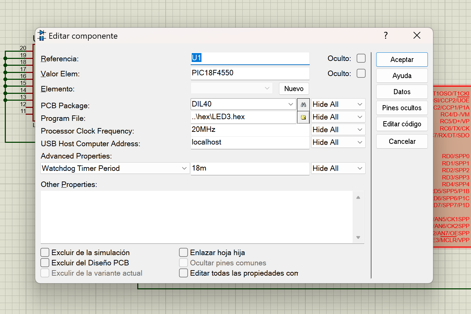Open Hide All dropdown for Watchdog Timer Period
Screen dimensions: 471x314
point(338,168)
